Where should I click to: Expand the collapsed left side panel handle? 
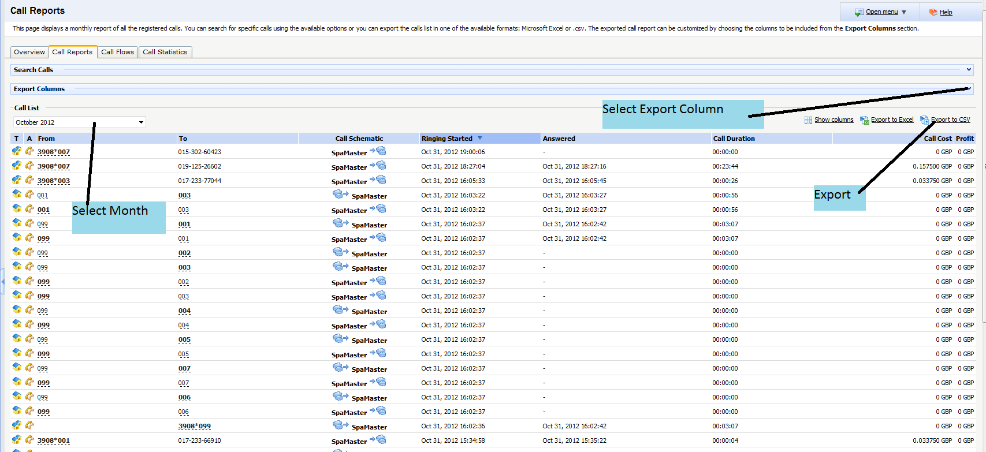(2, 282)
